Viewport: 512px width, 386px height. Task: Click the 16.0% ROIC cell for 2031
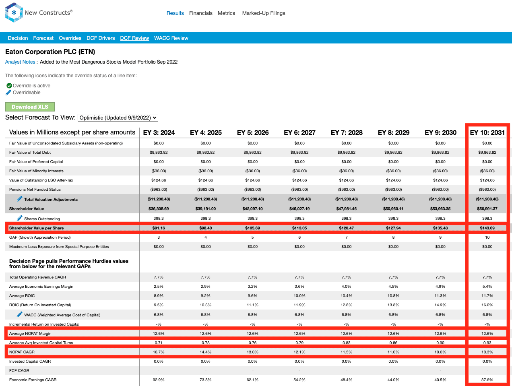(487, 305)
